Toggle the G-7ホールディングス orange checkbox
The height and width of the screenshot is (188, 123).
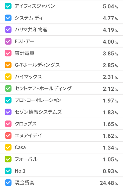pos(8,65)
